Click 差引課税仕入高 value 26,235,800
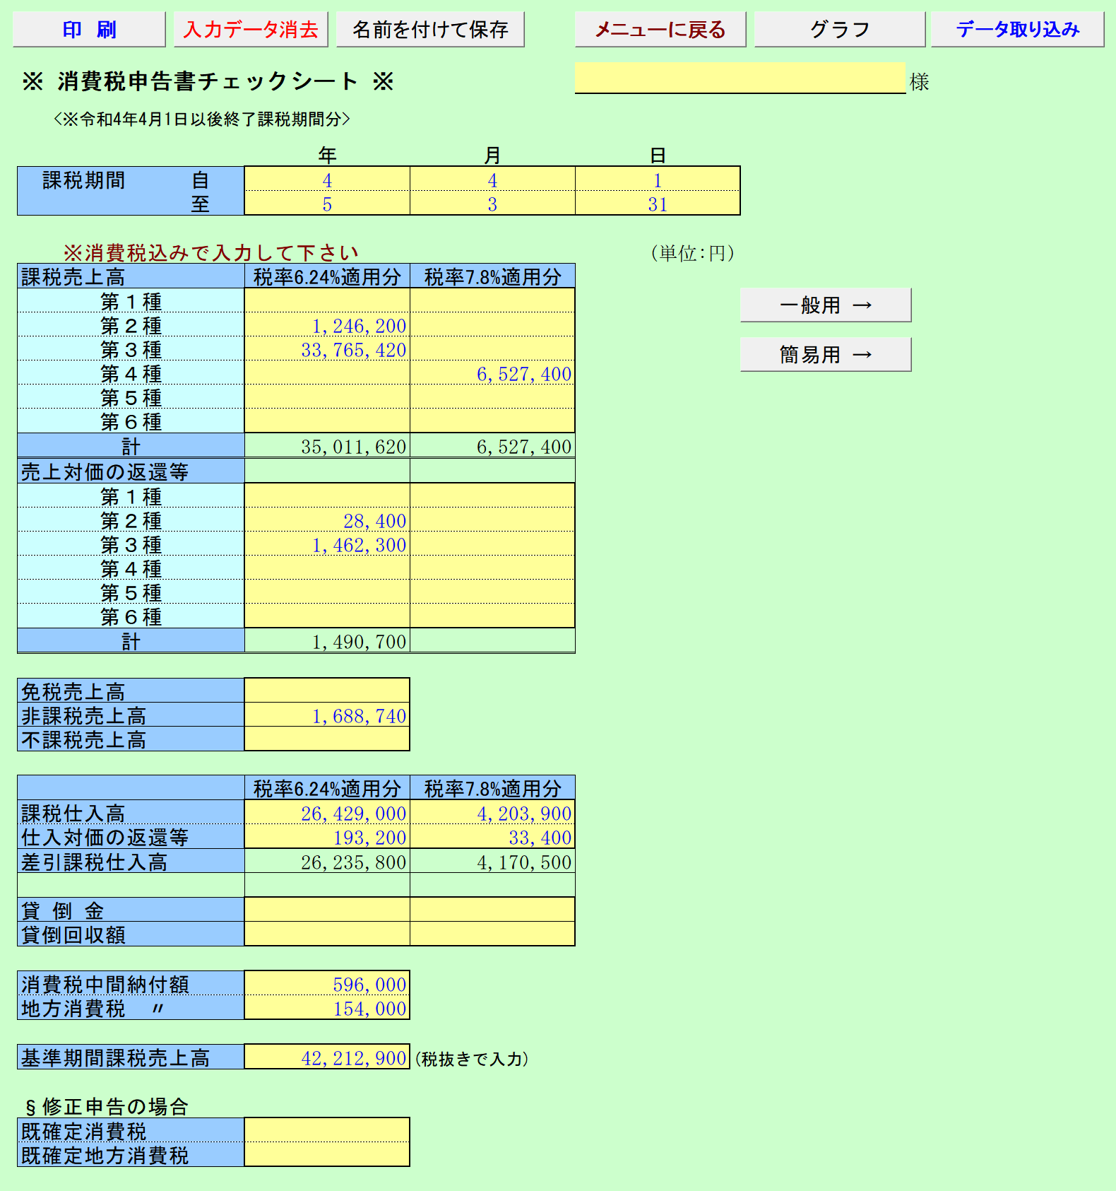The height and width of the screenshot is (1191, 1116). pos(327,862)
